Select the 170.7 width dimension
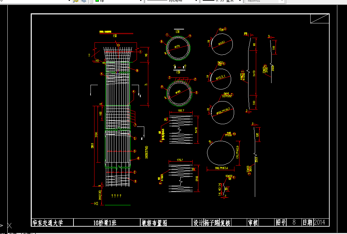347x234 pixels. click(180, 160)
